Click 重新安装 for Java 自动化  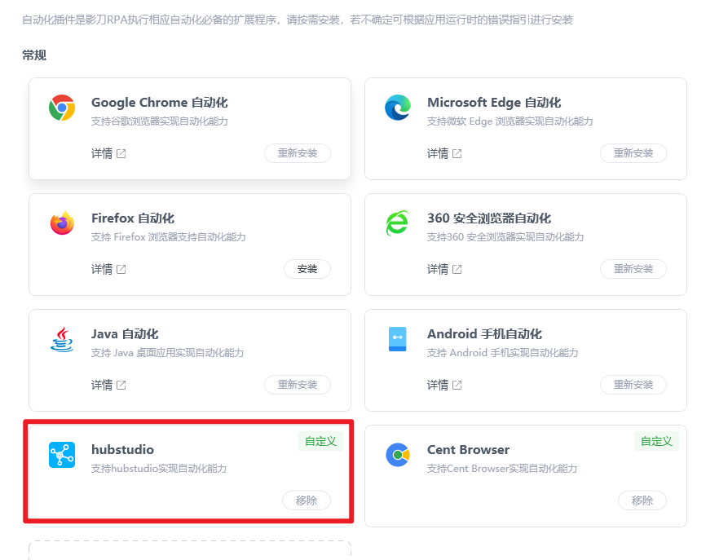click(x=298, y=385)
